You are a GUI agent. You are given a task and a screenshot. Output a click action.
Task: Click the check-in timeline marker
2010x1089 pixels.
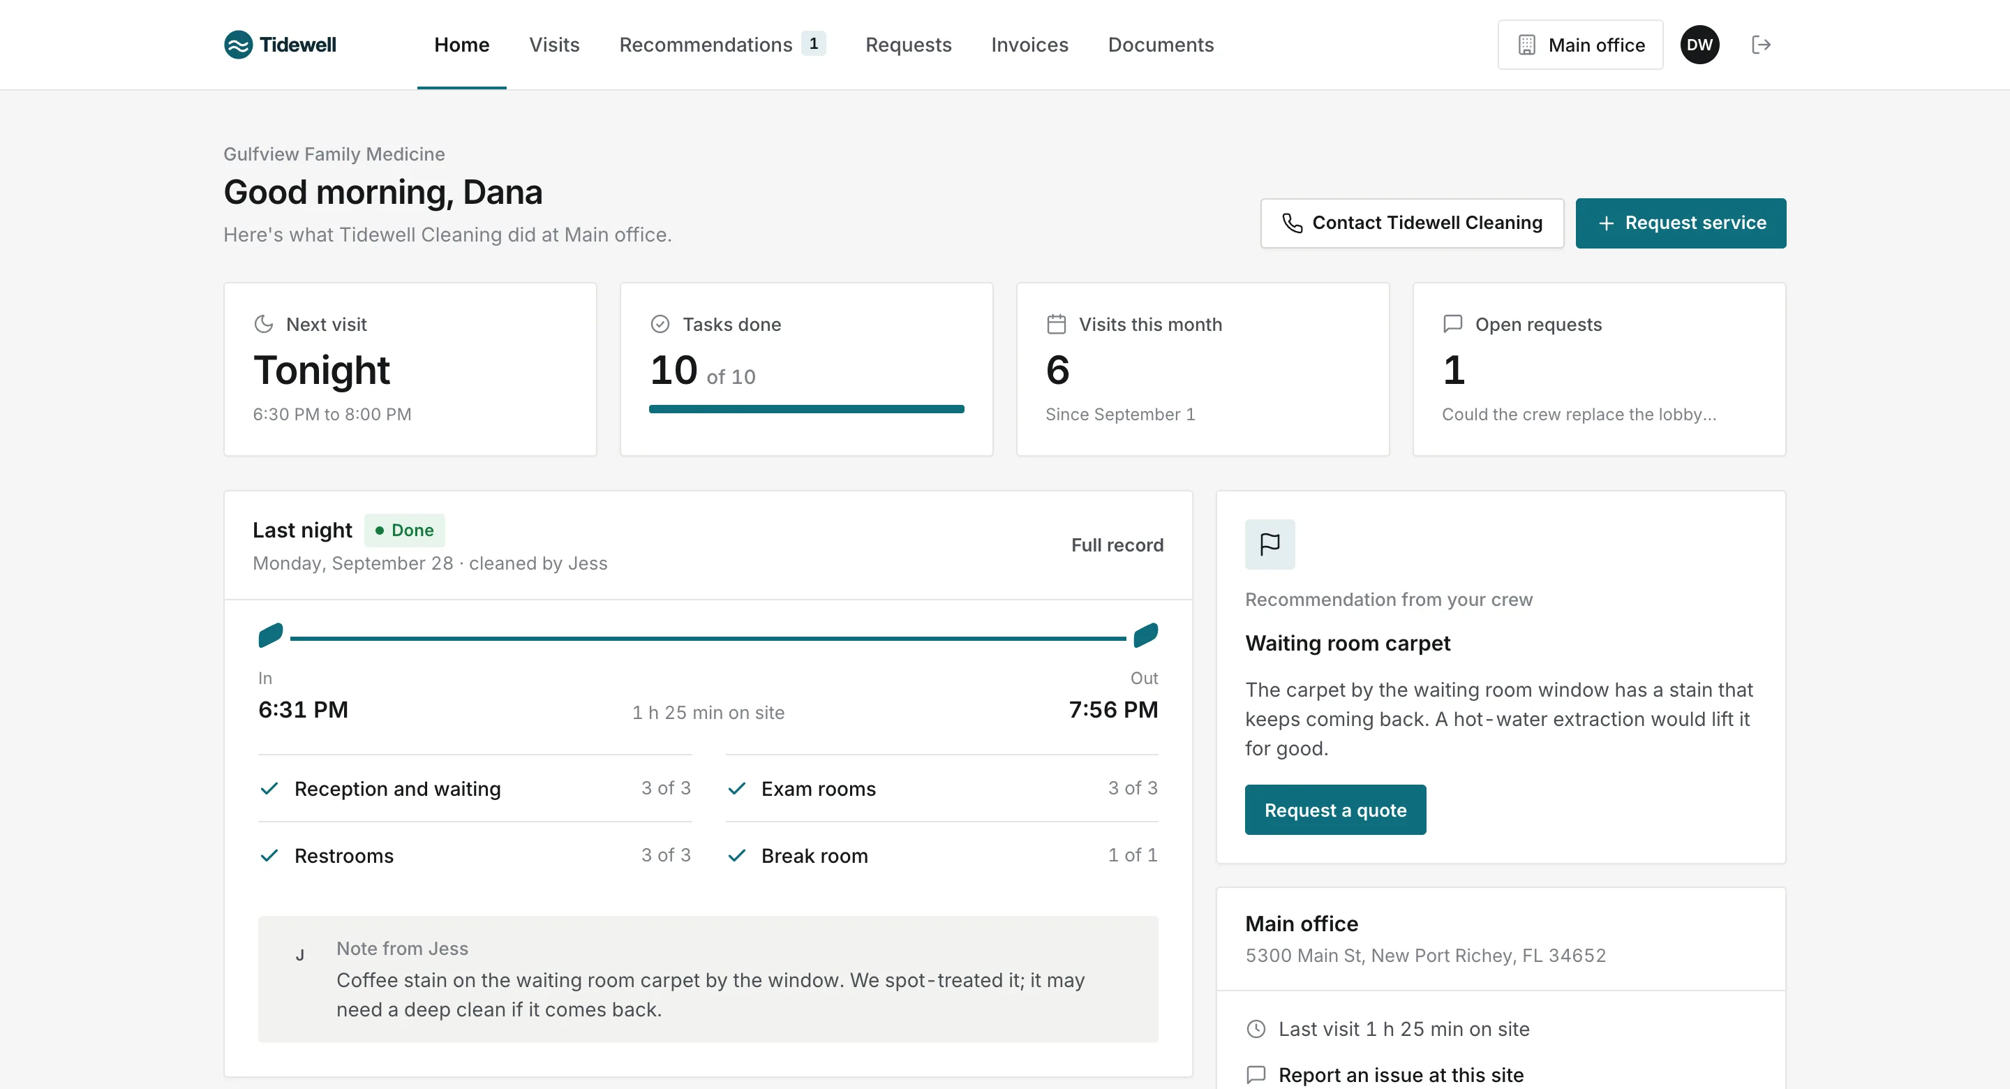point(270,635)
